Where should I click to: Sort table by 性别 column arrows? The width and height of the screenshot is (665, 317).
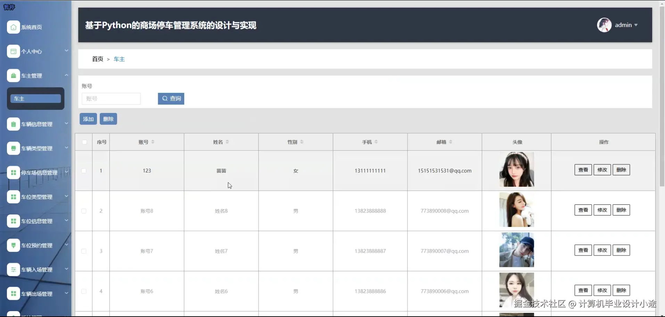pyautogui.click(x=302, y=142)
